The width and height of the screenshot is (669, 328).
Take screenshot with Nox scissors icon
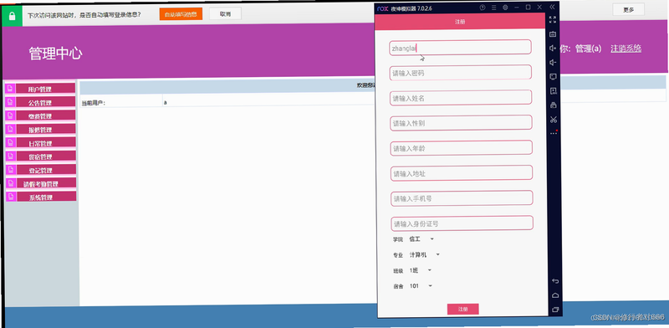point(554,119)
